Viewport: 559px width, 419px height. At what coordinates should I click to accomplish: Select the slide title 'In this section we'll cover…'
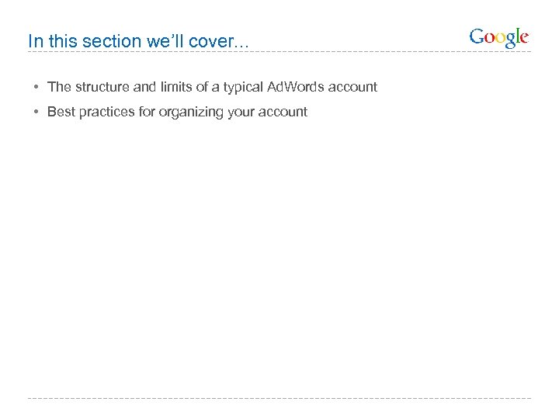click(x=138, y=41)
